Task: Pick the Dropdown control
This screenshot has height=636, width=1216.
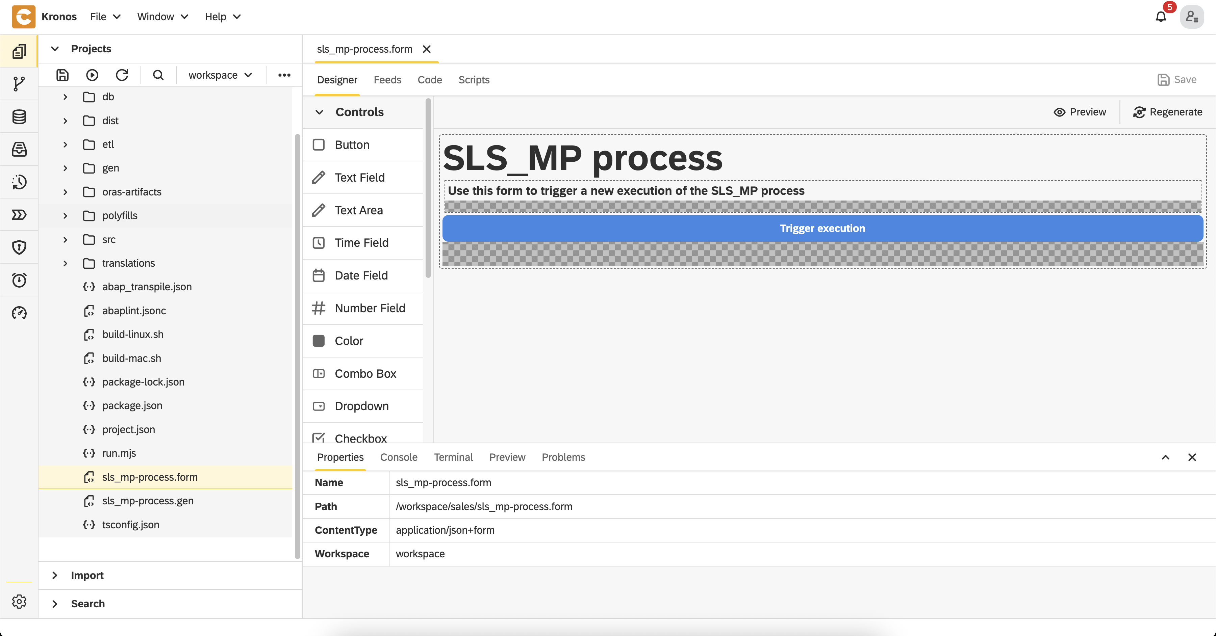Action: pyautogui.click(x=363, y=406)
